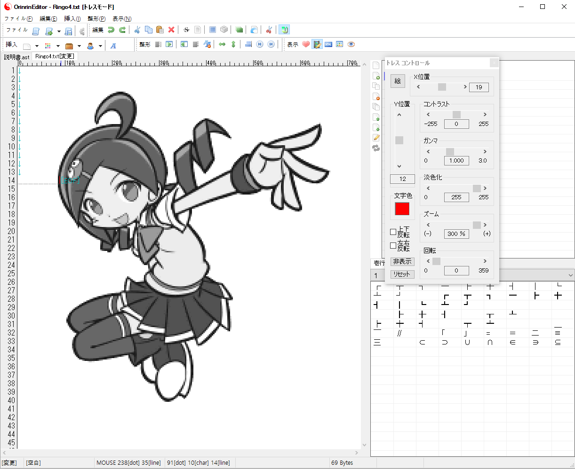Click the ズーム percentage input field

[456, 234]
